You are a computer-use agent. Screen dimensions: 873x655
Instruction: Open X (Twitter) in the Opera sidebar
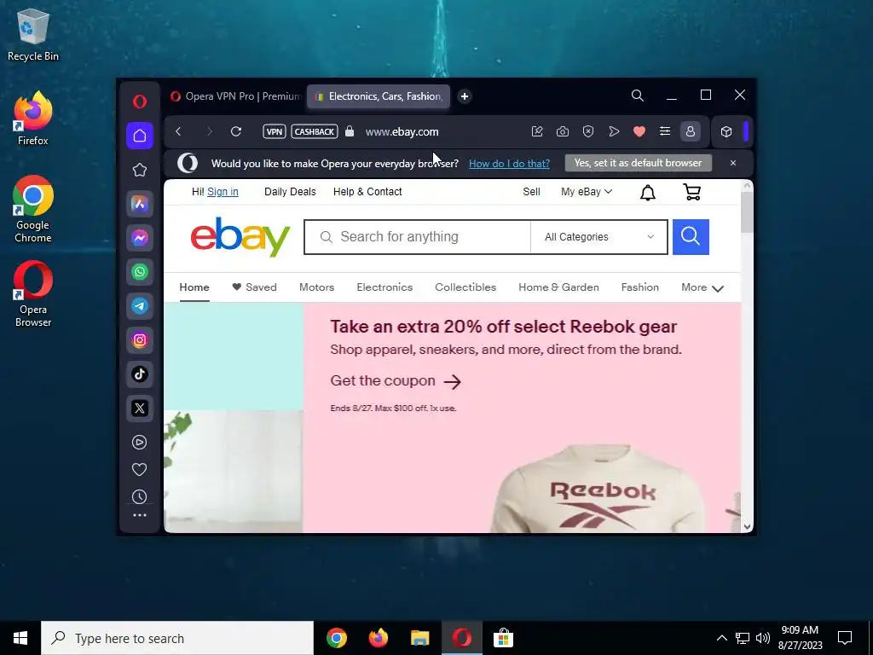pyautogui.click(x=140, y=409)
